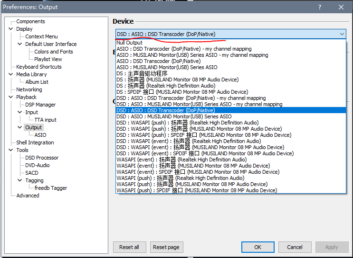Viewport: 353px width, 258px height.
Task: Choose DSD : WASAPI (event) : 扬声器 MUSILAND
Action: coord(231,147)
